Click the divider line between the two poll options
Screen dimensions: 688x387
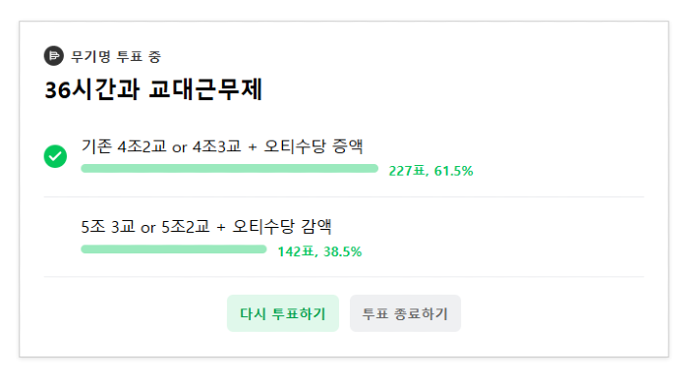click(344, 197)
